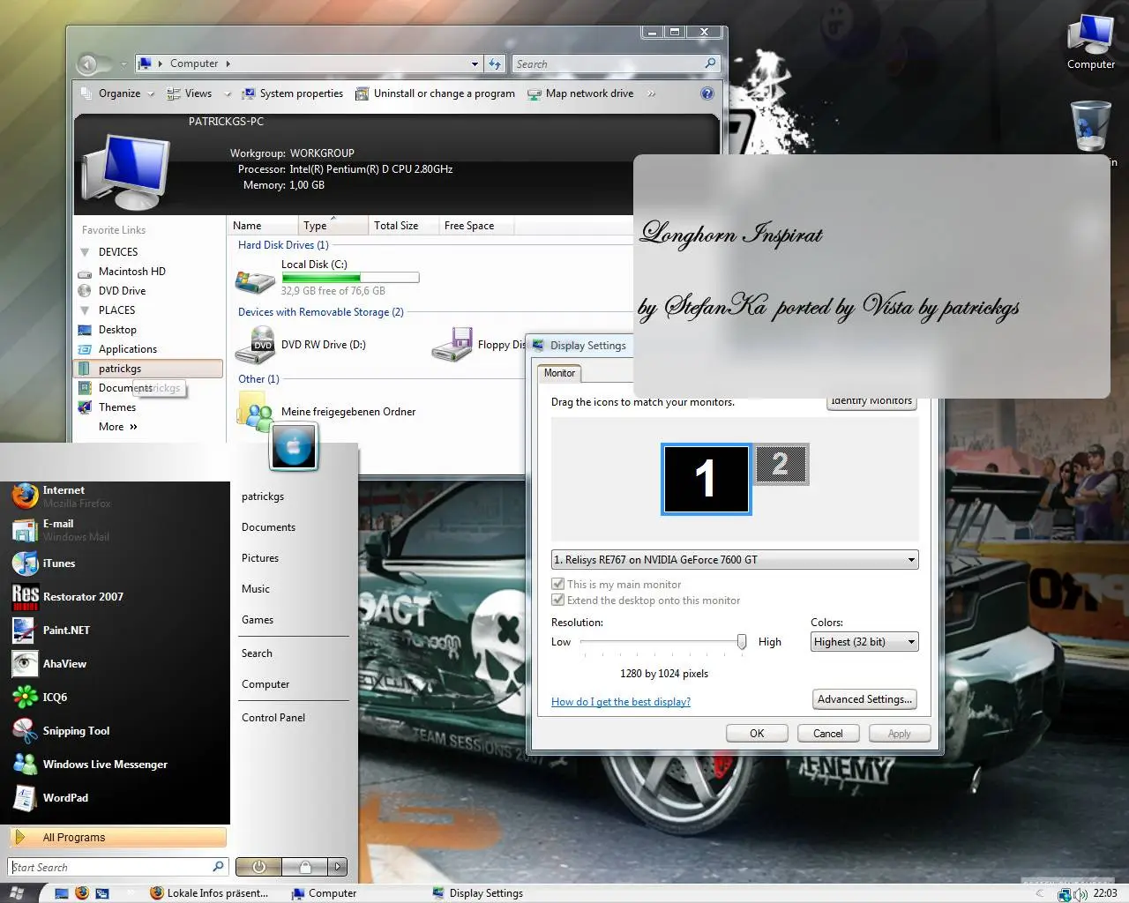Image resolution: width=1129 pixels, height=903 pixels.
Task: Expand the Views dropdown arrow
Action: point(227,94)
